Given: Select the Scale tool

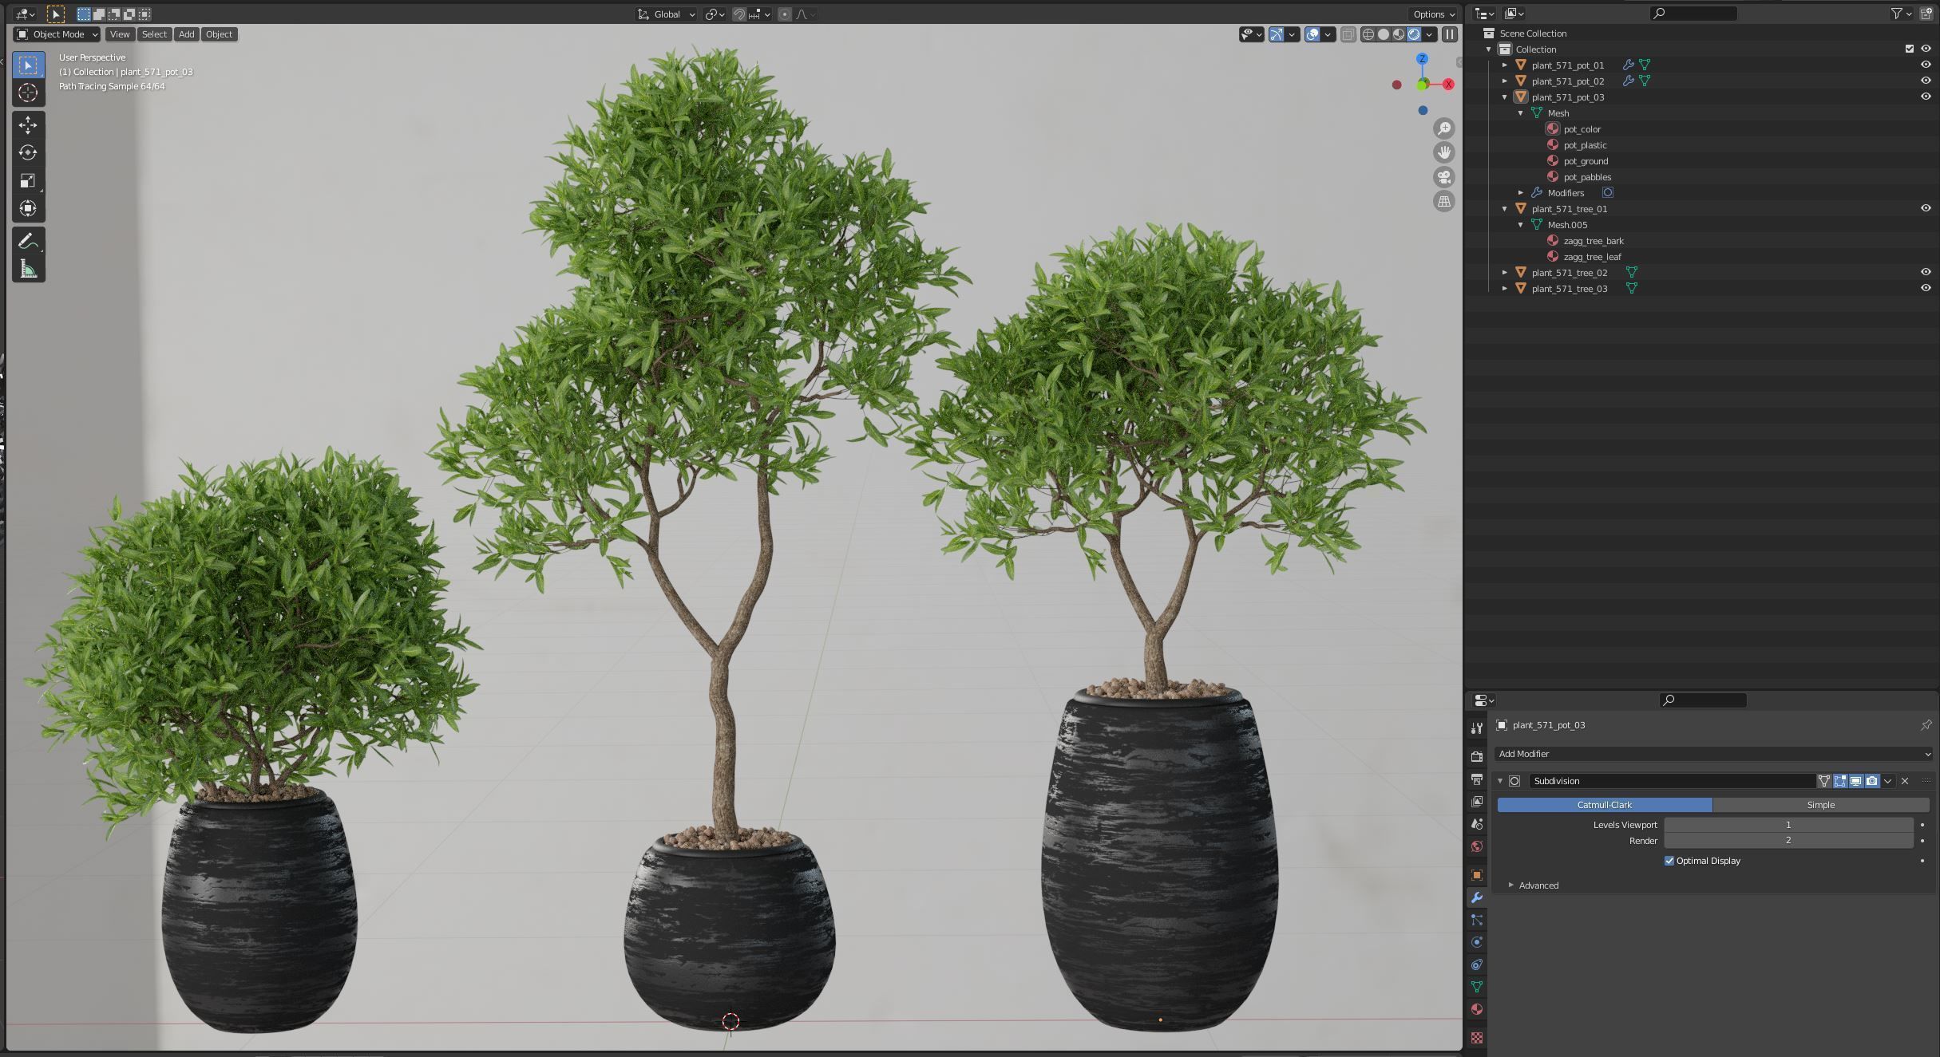Looking at the screenshot, I should click(28, 181).
